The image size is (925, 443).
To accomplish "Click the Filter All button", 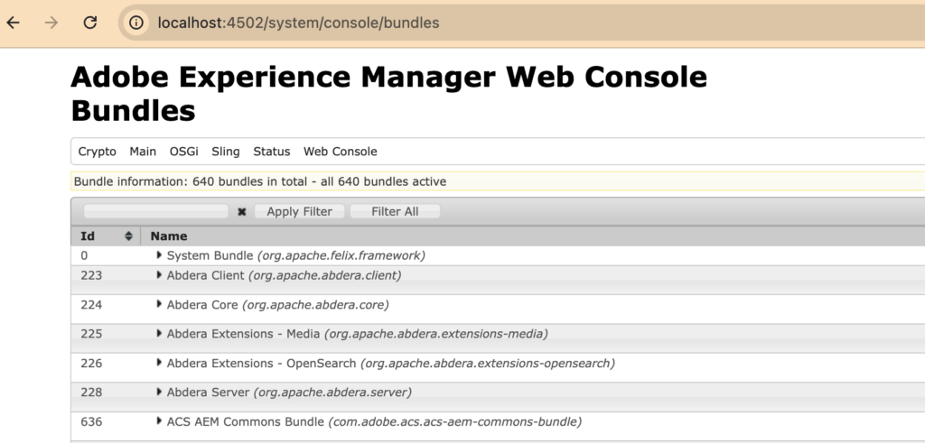I will click(x=395, y=212).
